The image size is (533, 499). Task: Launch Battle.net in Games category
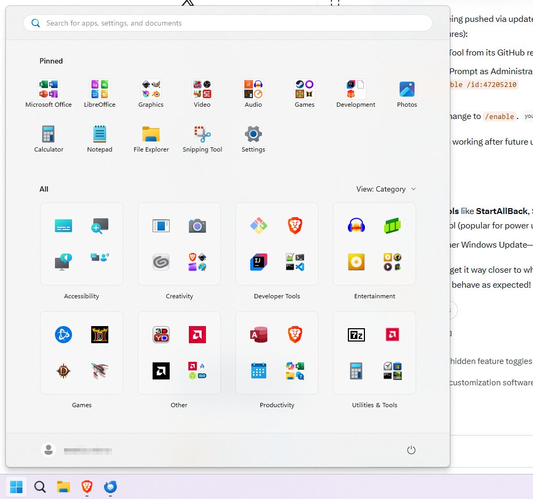pyautogui.click(x=63, y=335)
